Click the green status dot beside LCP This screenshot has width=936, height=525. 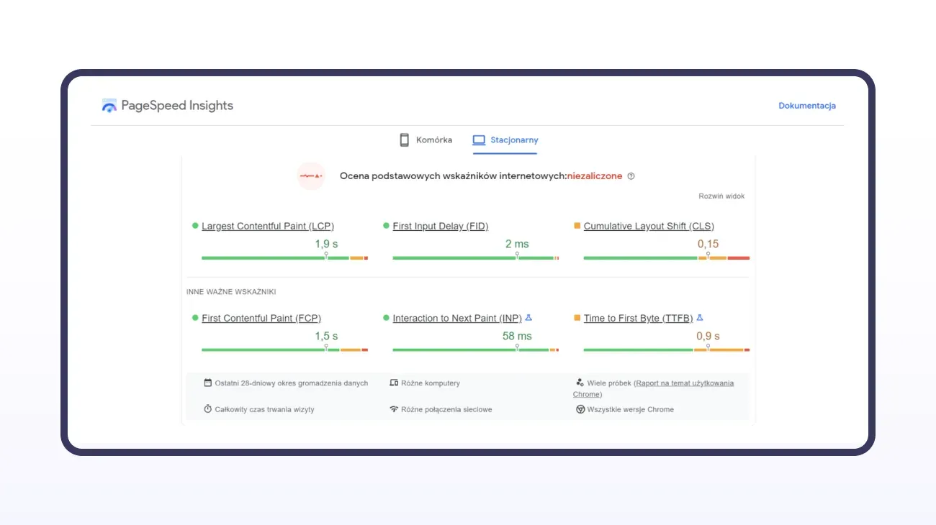coord(195,226)
